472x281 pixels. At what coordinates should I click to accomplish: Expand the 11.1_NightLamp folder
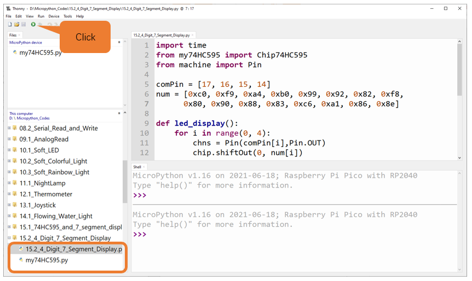[9, 183]
